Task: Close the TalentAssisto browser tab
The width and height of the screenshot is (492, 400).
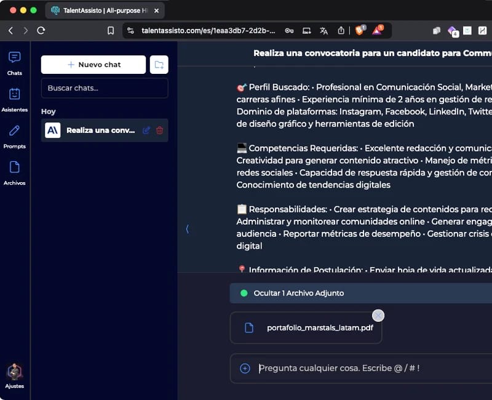Action: click(157, 10)
